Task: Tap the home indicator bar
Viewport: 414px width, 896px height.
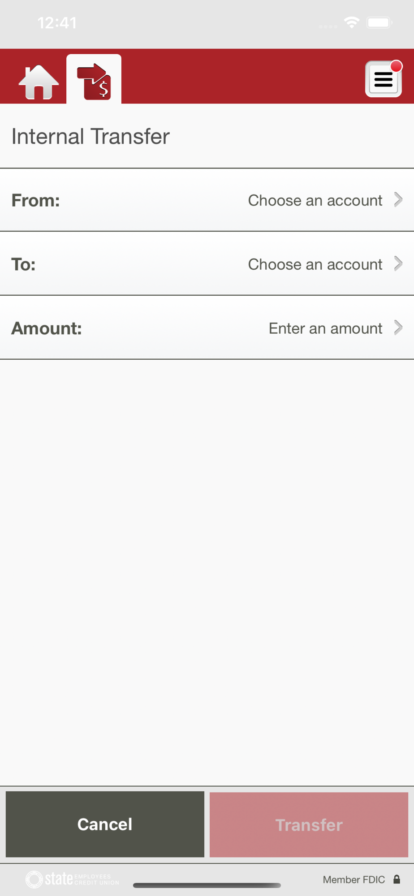Action: click(207, 885)
